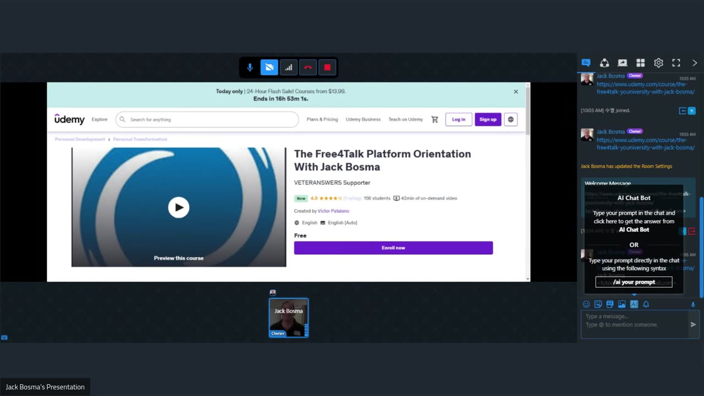704x396 pixels.
Task: Collapse the side panel with chevron arrow
Action: [695, 63]
